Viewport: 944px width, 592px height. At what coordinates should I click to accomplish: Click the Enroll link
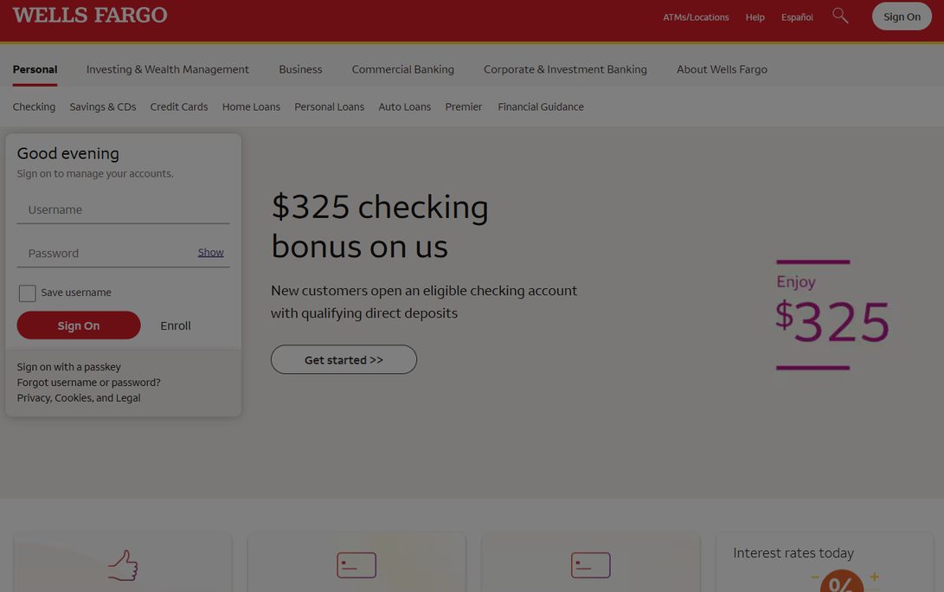click(175, 325)
